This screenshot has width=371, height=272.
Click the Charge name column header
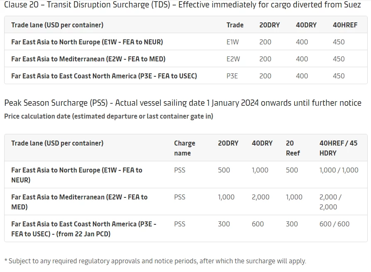click(x=185, y=148)
